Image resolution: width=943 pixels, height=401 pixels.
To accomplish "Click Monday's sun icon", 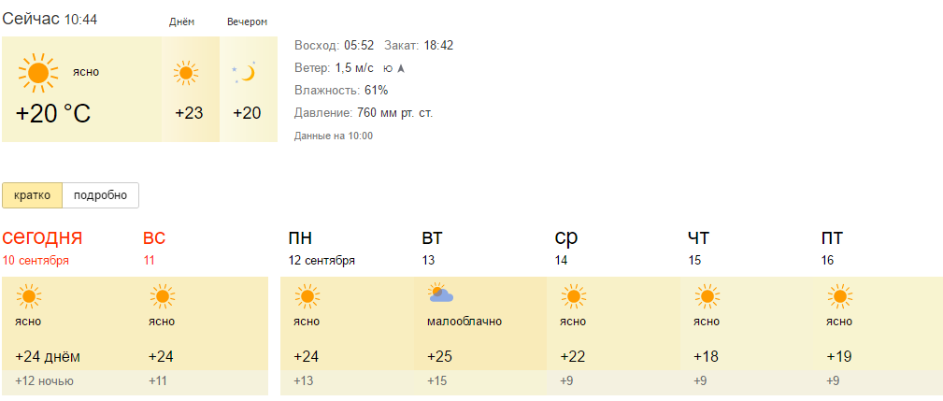I will pyautogui.click(x=307, y=297).
